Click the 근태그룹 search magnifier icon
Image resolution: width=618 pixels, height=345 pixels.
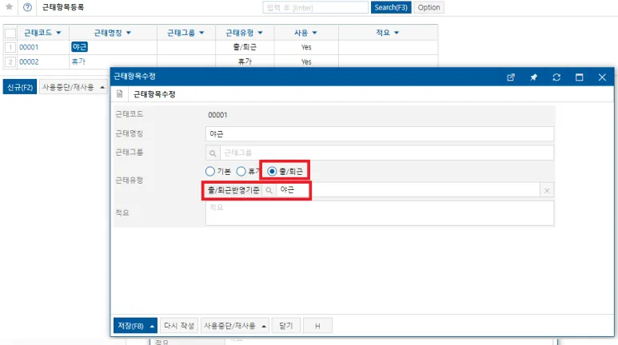point(213,153)
